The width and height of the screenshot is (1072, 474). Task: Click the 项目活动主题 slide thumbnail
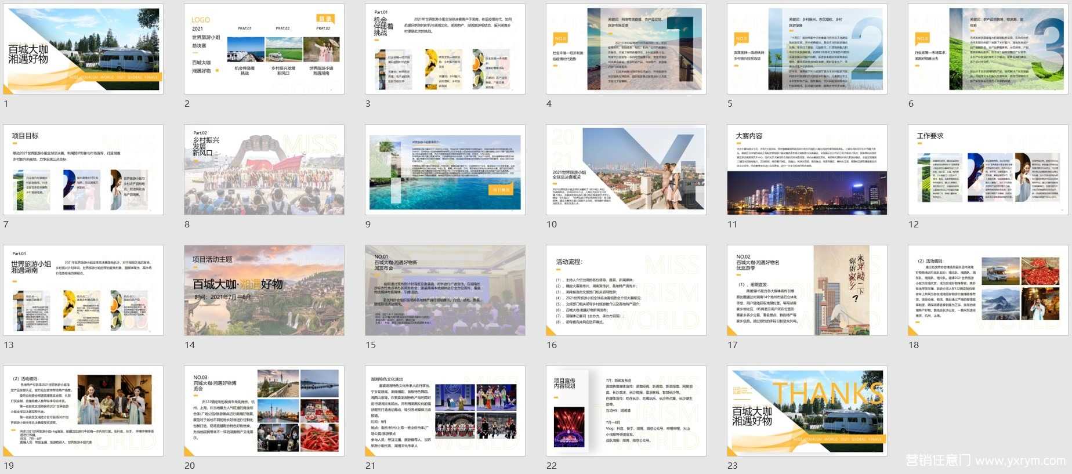click(264, 290)
